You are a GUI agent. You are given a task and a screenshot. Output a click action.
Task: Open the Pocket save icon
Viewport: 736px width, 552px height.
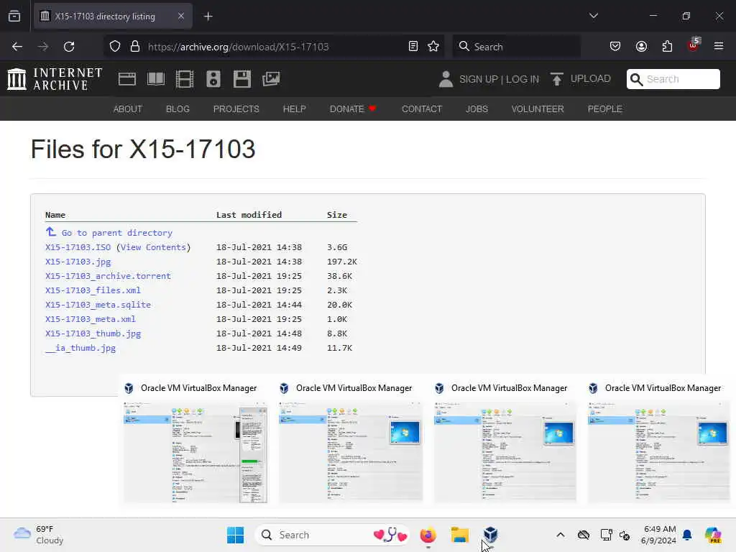pos(615,47)
